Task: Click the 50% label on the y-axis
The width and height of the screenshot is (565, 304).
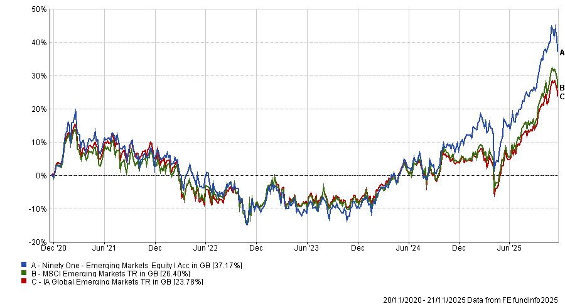Action: (38, 9)
